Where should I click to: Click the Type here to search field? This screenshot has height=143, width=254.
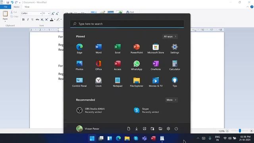click(127, 24)
